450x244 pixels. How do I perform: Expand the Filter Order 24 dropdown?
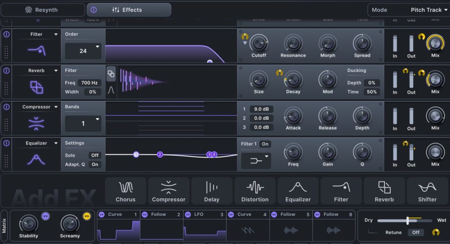click(83, 51)
